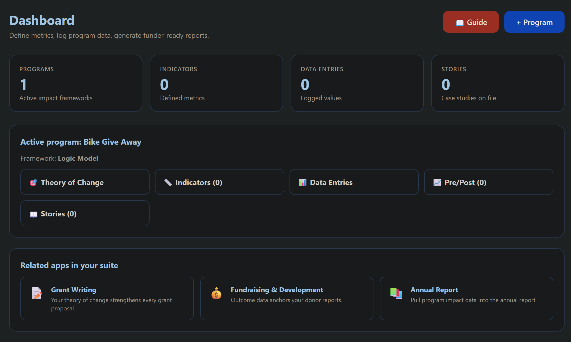Open the Guide button
Screen dimensions: 571x342
[471, 22]
